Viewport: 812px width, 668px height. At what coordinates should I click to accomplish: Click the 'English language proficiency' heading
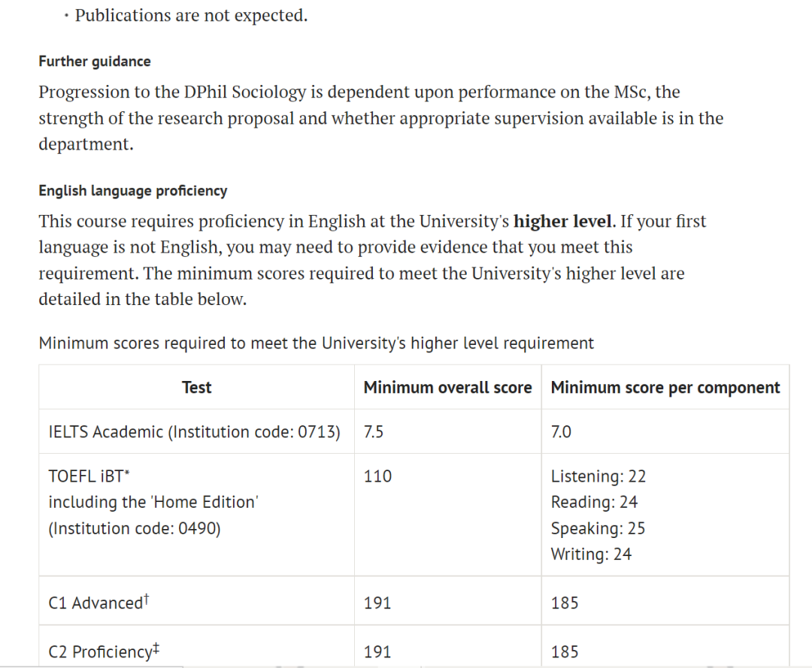pyautogui.click(x=133, y=191)
